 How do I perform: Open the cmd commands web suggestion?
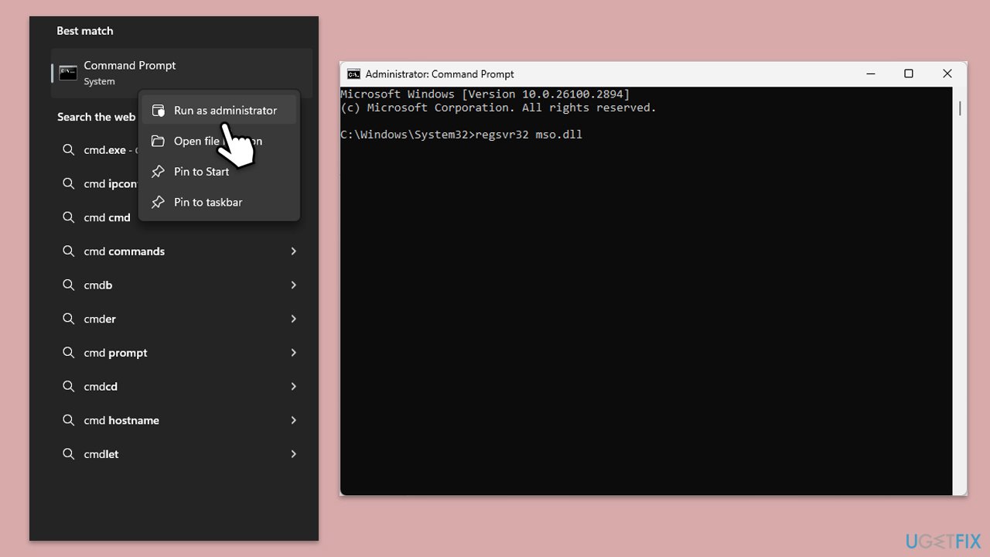pyautogui.click(x=182, y=251)
